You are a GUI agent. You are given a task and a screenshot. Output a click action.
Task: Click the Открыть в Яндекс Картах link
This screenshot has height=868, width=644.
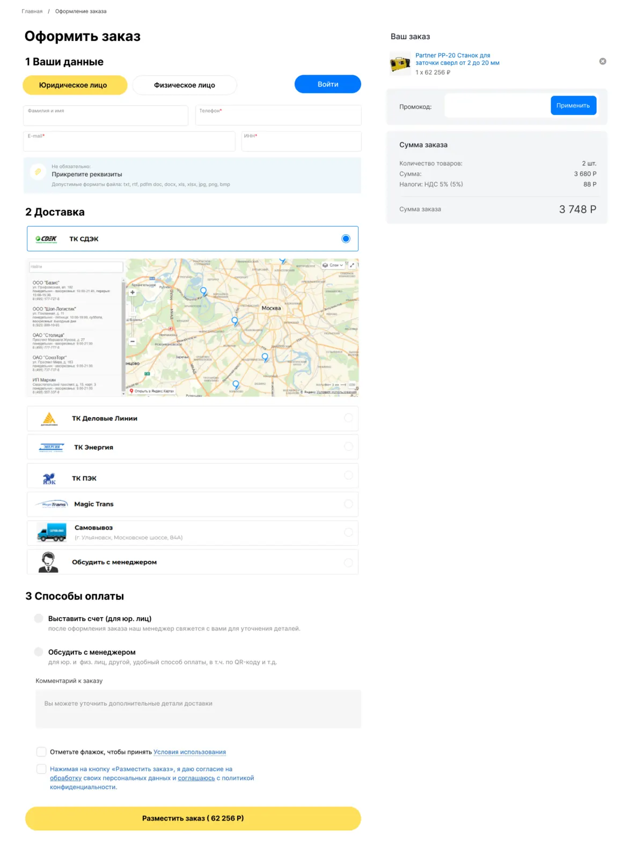pos(152,391)
